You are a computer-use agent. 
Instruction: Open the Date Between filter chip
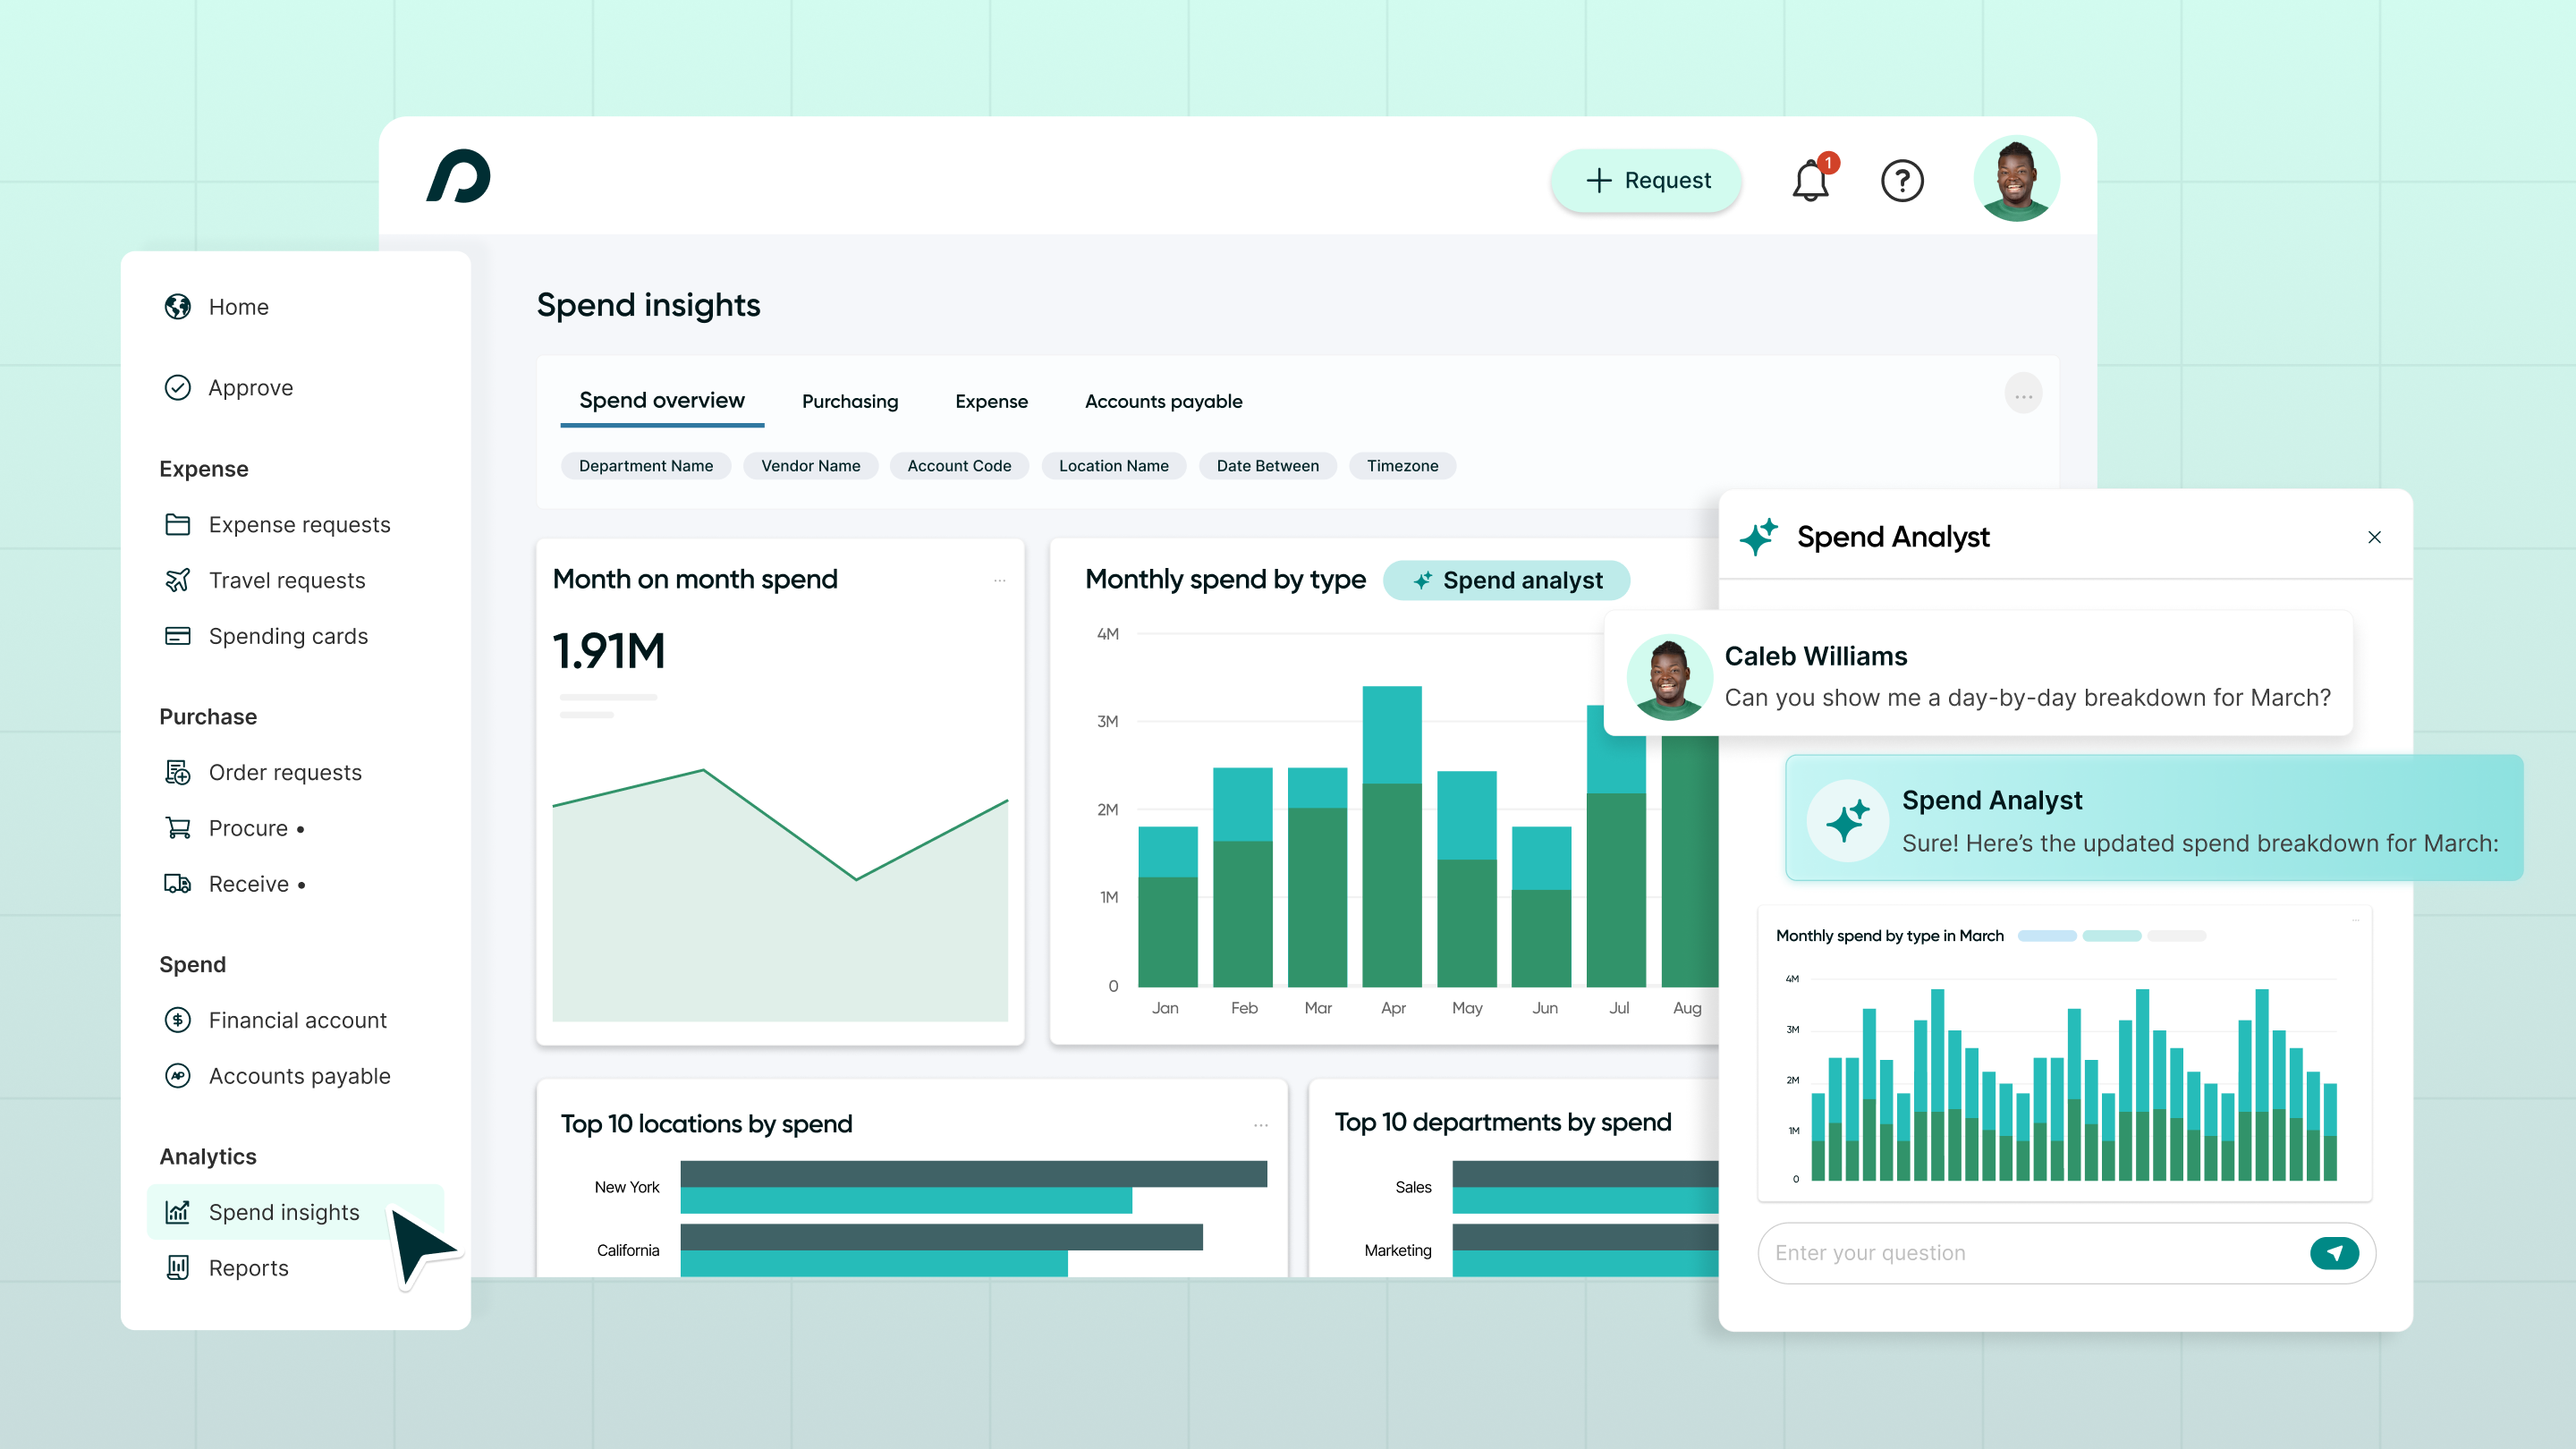coord(1267,466)
